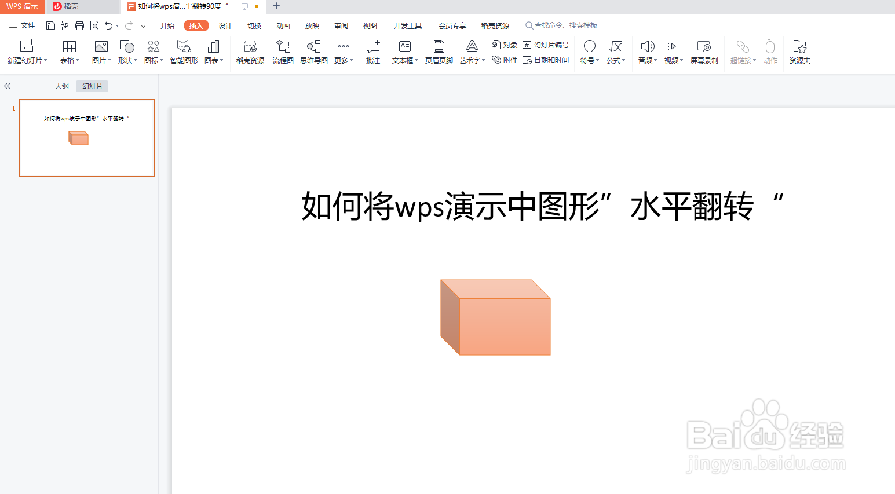Switch to the 开始 (Home) tab
The image size is (895, 494).
coord(167,25)
